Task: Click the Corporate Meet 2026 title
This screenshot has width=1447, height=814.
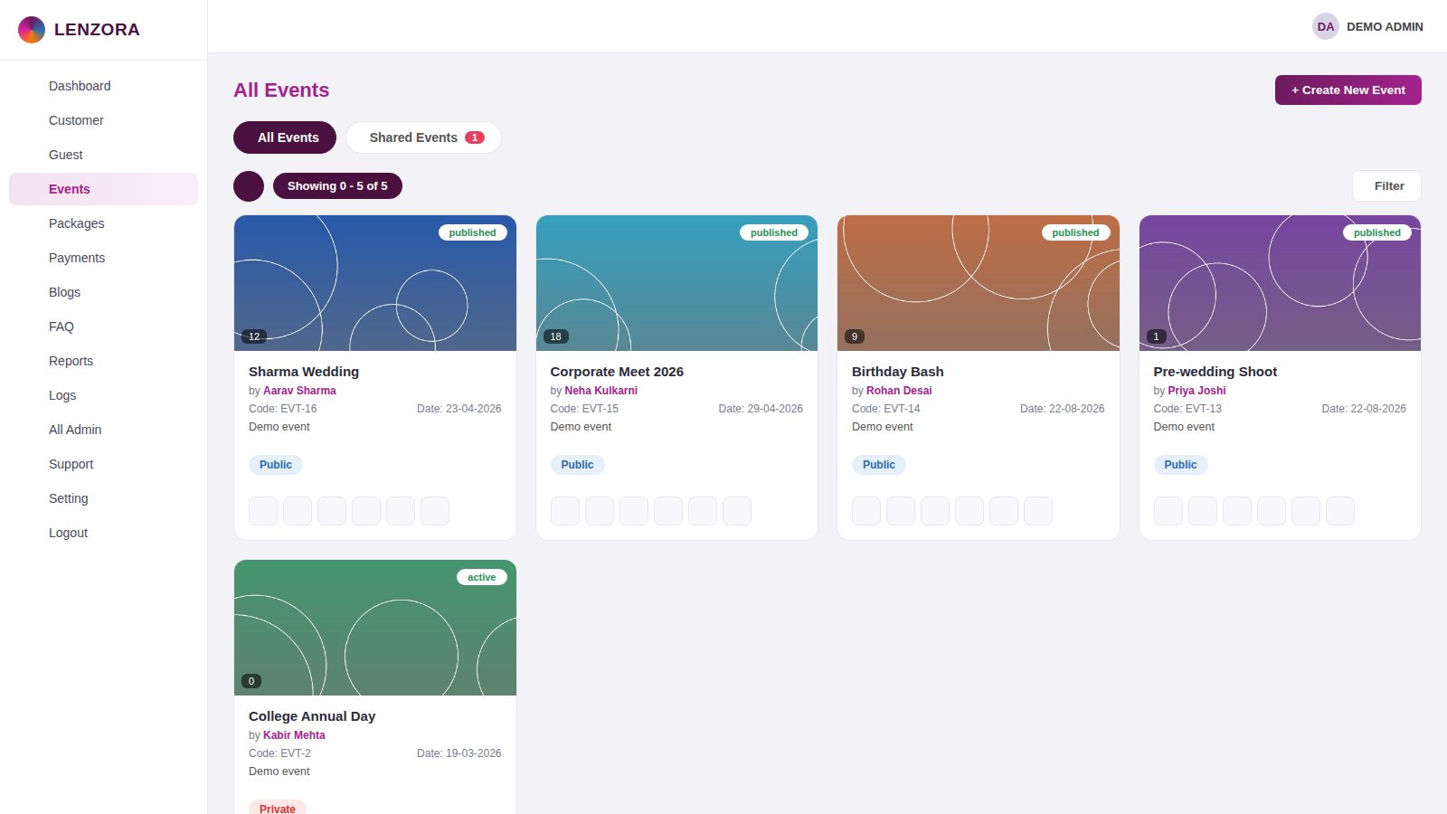Action: [x=617, y=372]
